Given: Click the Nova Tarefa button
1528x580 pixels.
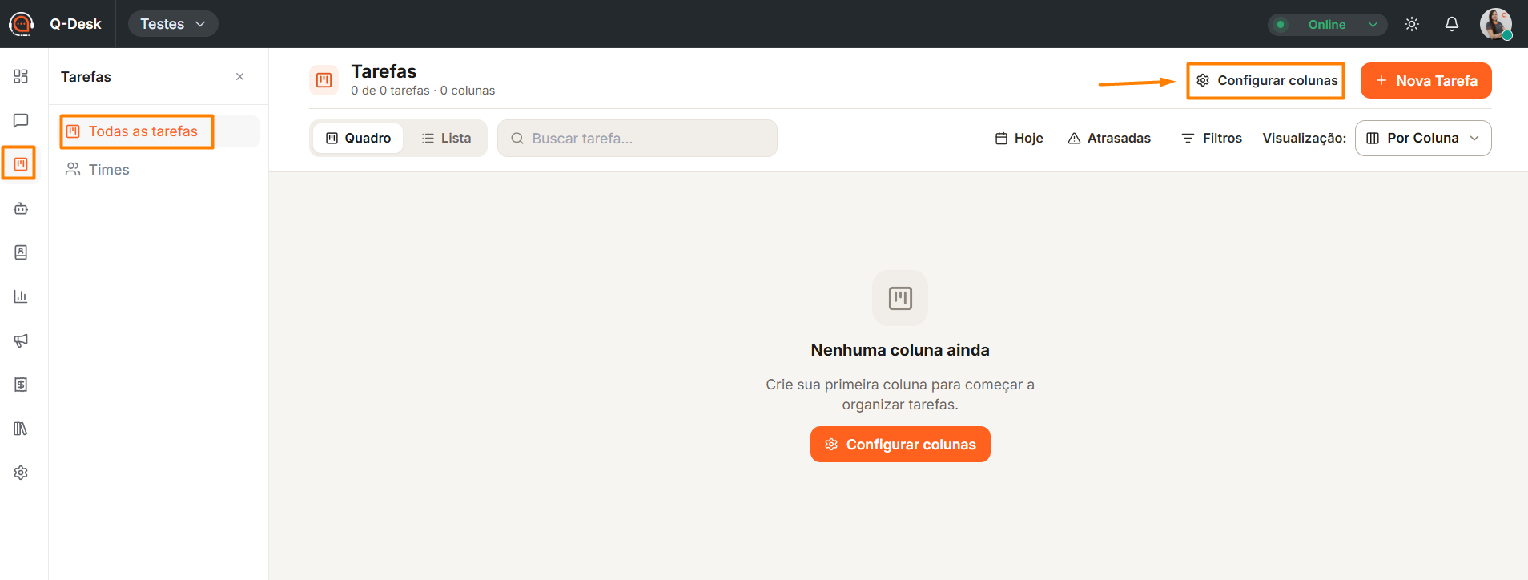Looking at the screenshot, I should [1426, 80].
